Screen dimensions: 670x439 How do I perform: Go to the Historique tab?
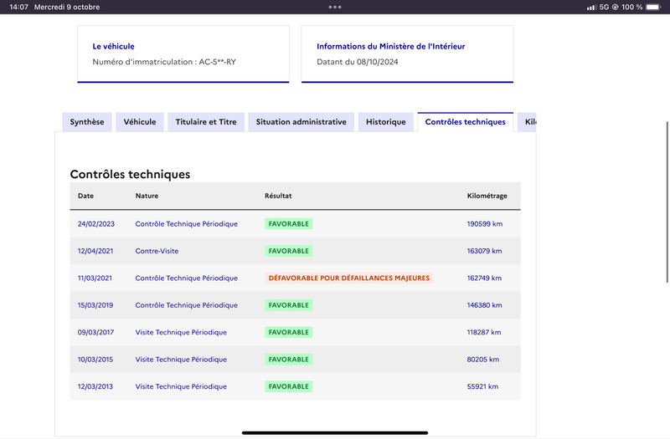click(386, 122)
